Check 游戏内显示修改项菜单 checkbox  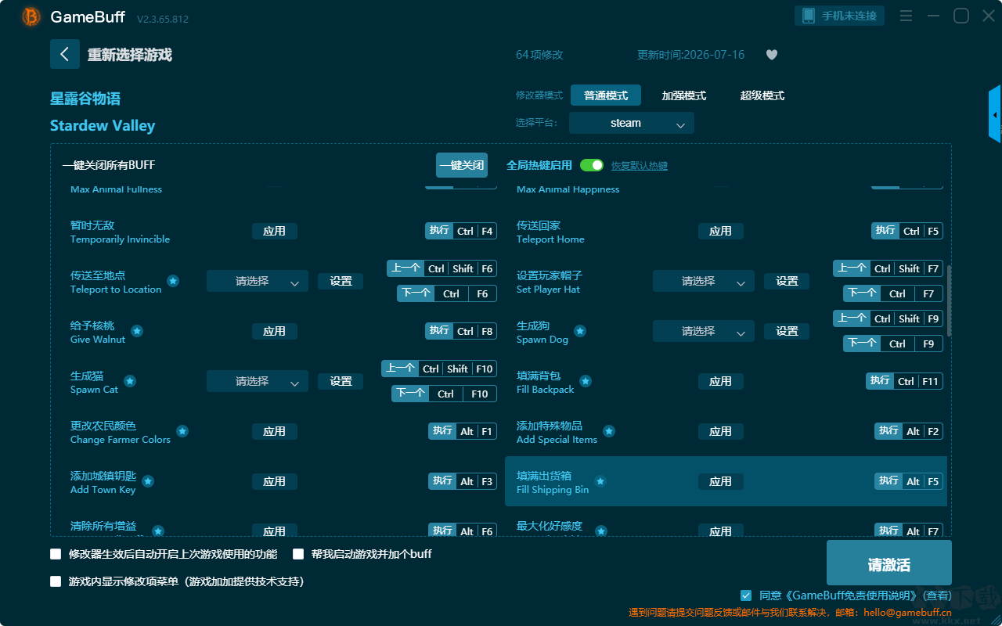click(x=56, y=581)
